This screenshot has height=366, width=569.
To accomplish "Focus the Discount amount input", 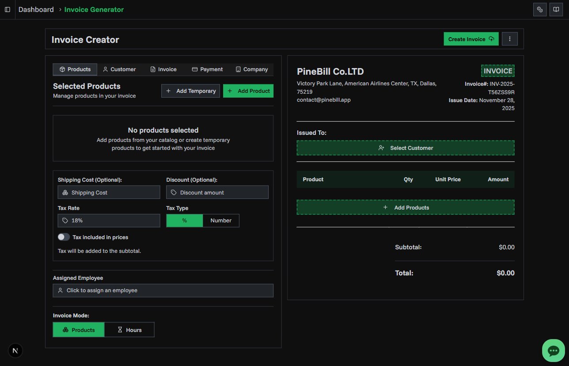I will click(x=217, y=192).
